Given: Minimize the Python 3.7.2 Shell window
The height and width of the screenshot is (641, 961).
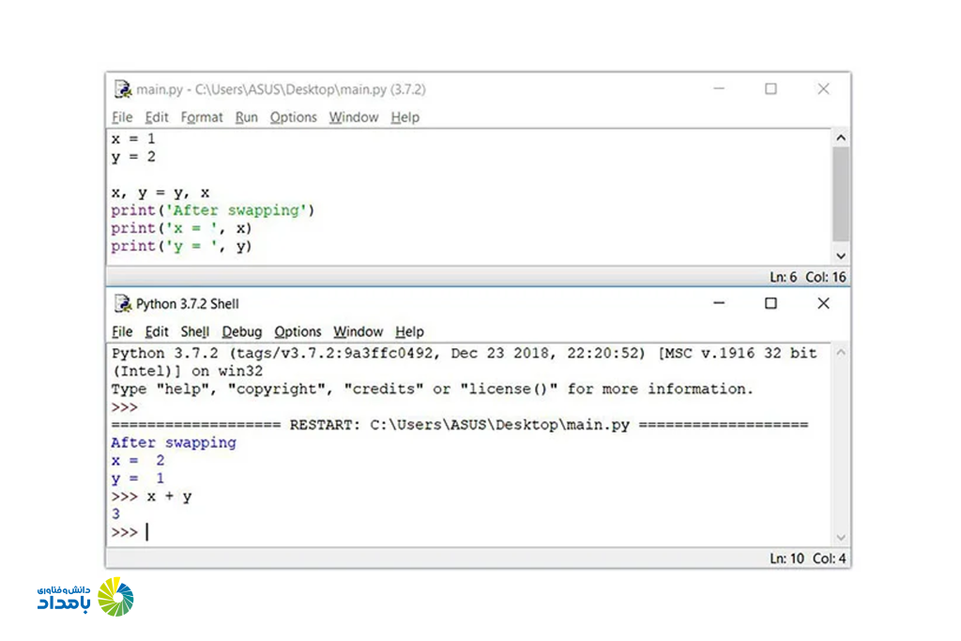Looking at the screenshot, I should tap(719, 303).
